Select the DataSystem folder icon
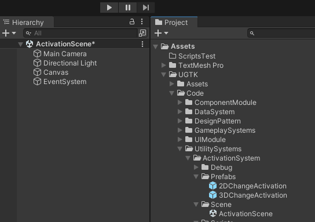 coord(189,111)
